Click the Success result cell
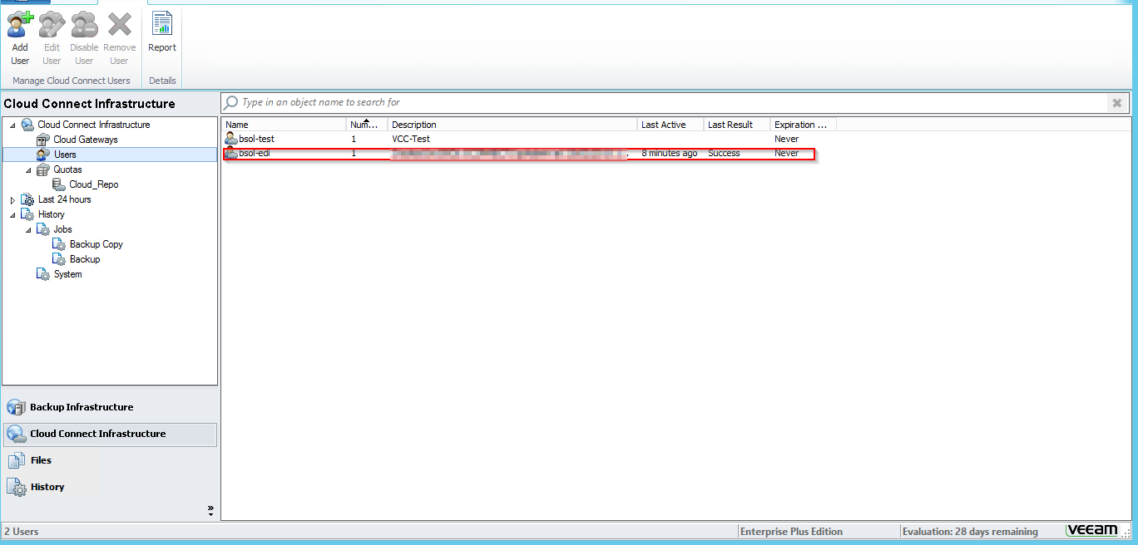The width and height of the screenshot is (1138, 545). click(x=724, y=154)
